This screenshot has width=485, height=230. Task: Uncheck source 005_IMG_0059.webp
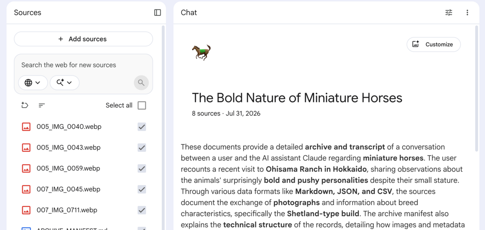(x=141, y=169)
